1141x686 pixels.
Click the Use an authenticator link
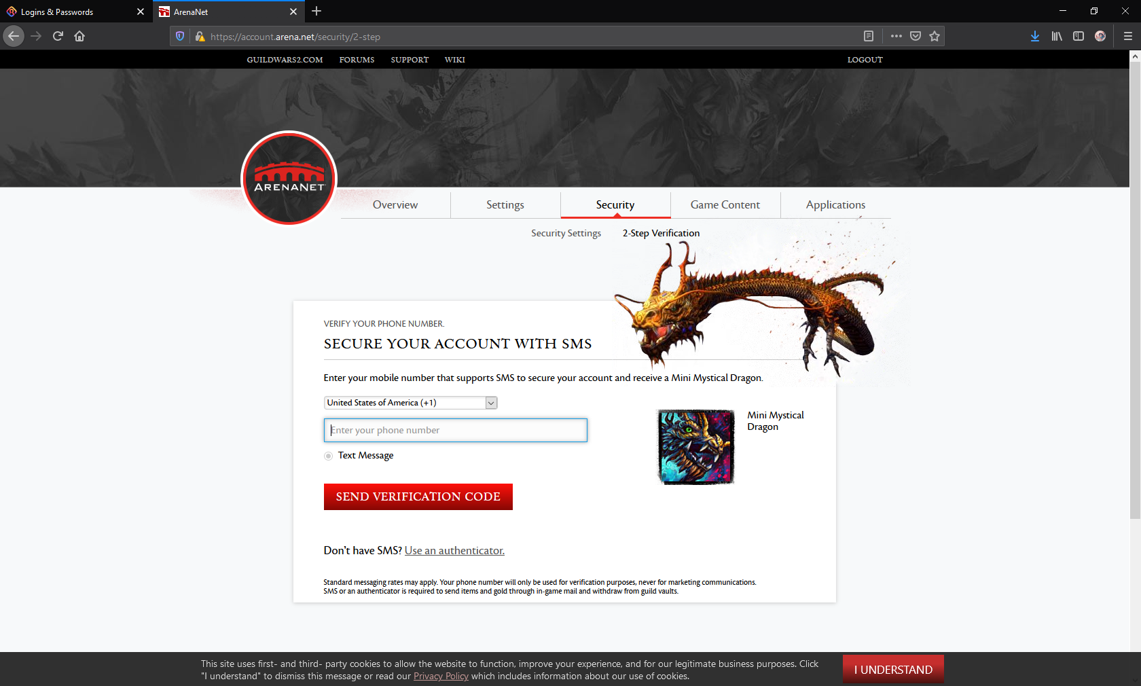click(x=454, y=550)
